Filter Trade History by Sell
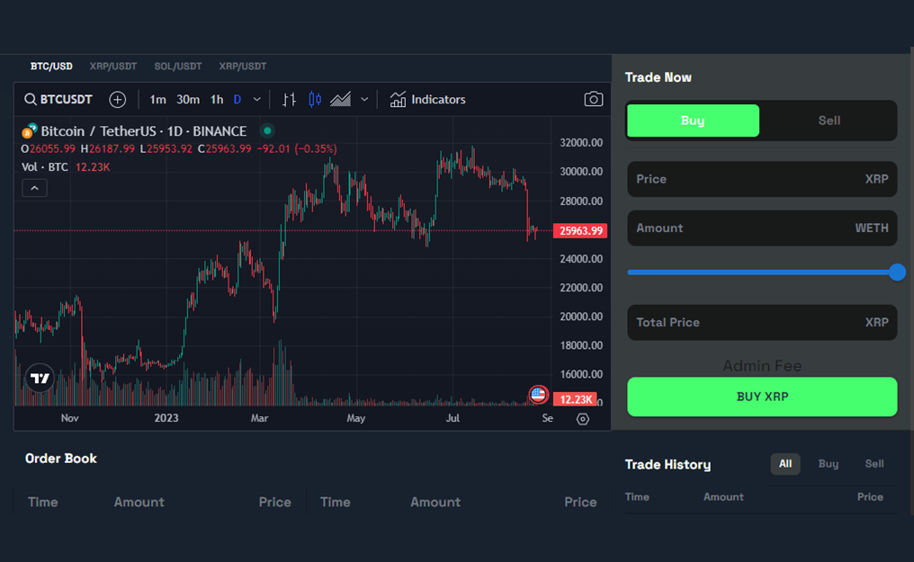Viewport: 914px width, 562px height. (874, 464)
